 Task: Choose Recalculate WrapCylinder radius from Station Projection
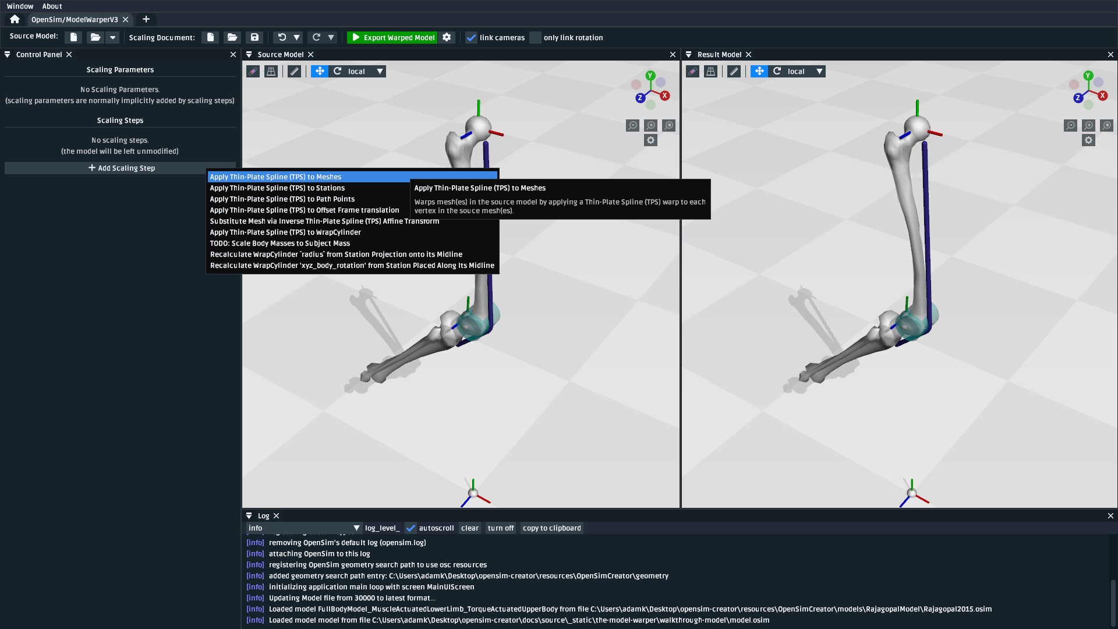pos(353,255)
